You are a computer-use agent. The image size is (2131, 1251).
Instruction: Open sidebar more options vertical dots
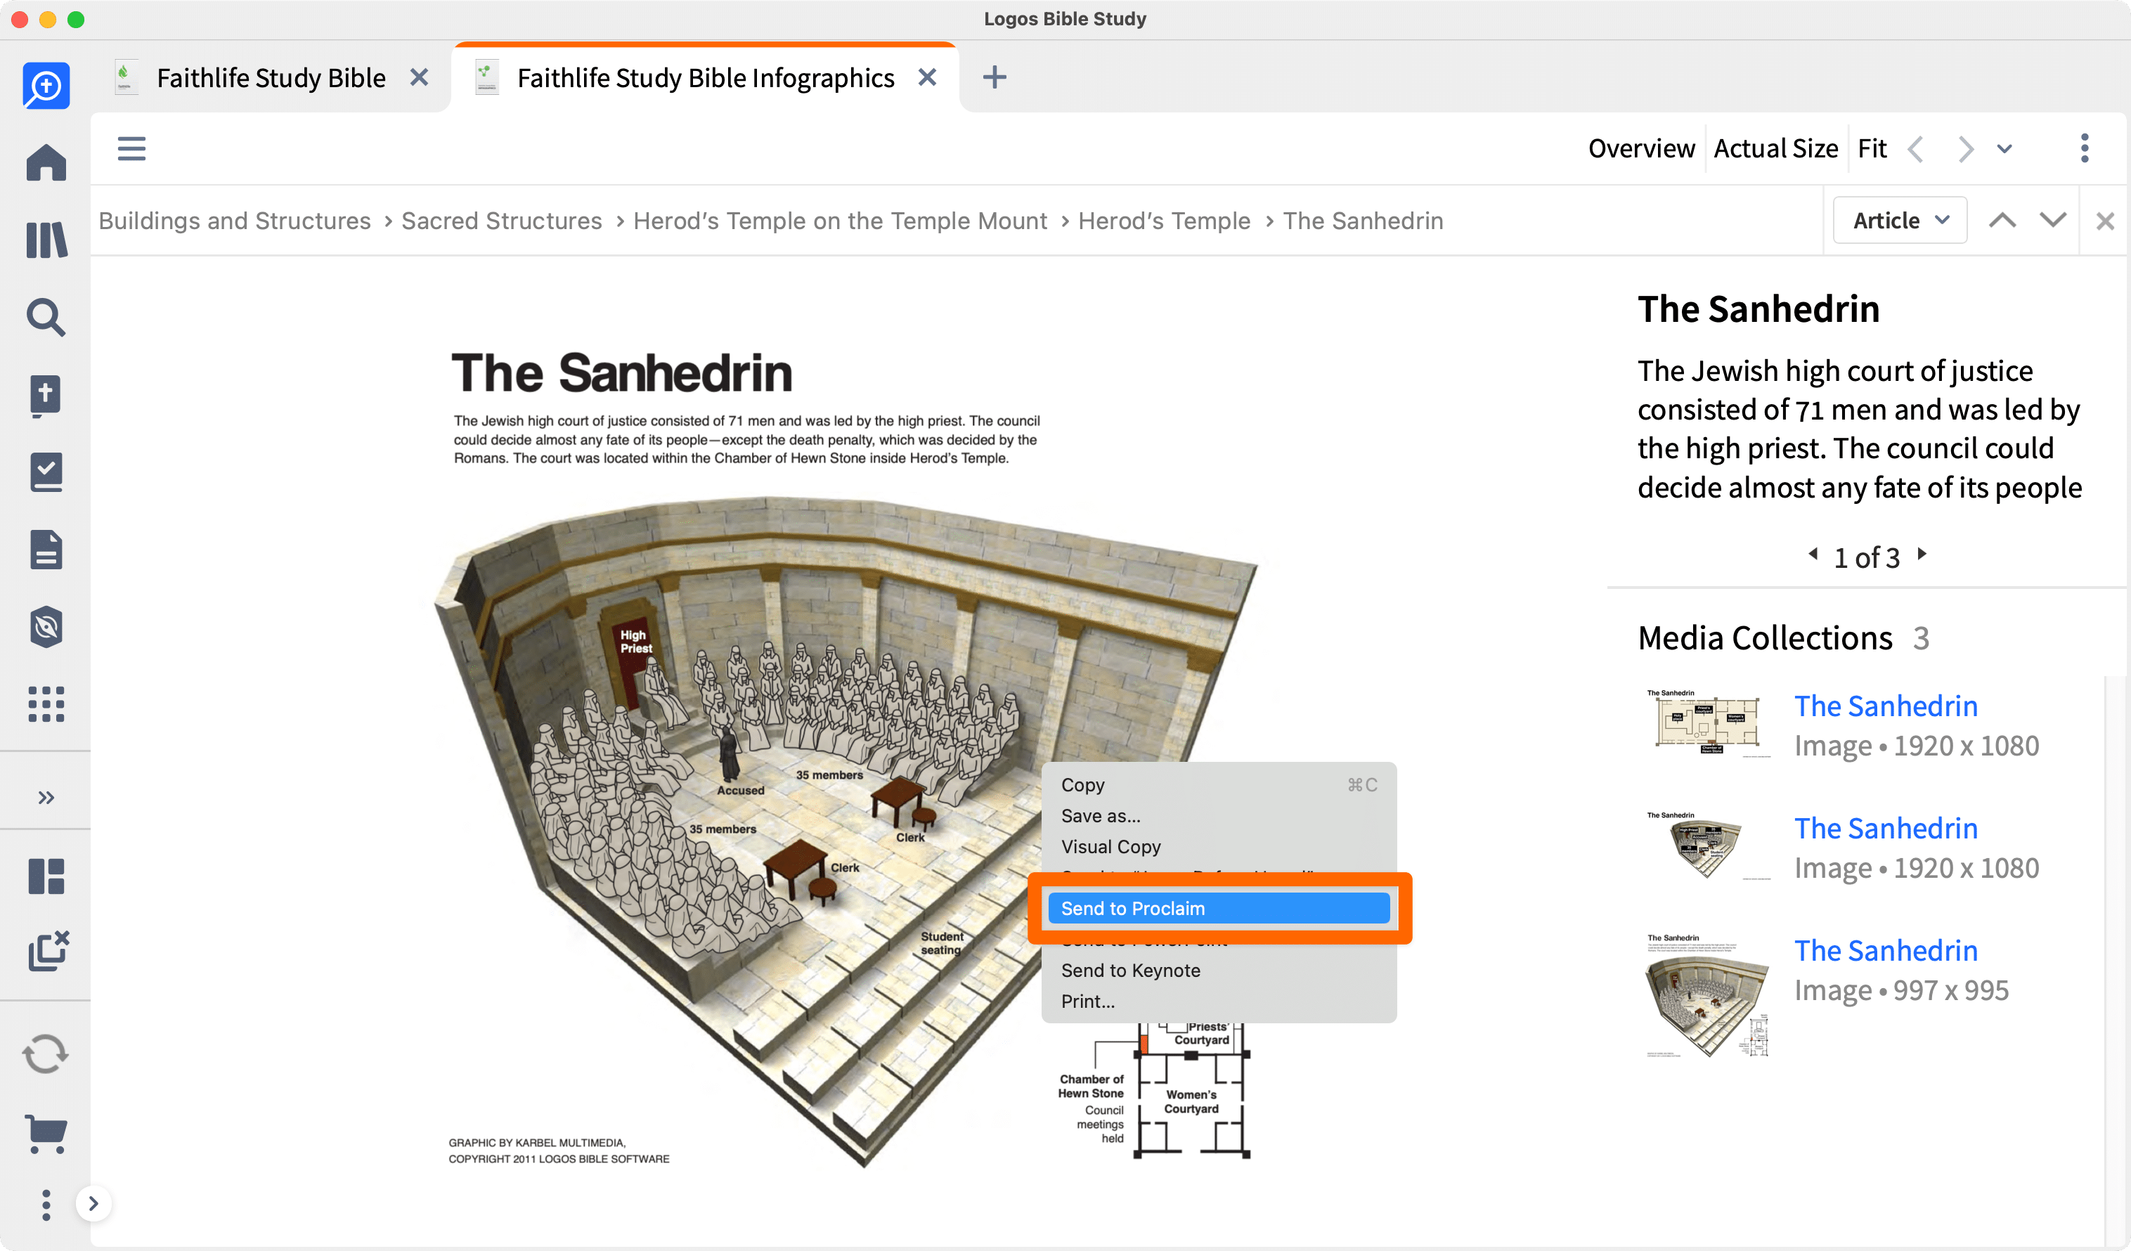tap(46, 1205)
